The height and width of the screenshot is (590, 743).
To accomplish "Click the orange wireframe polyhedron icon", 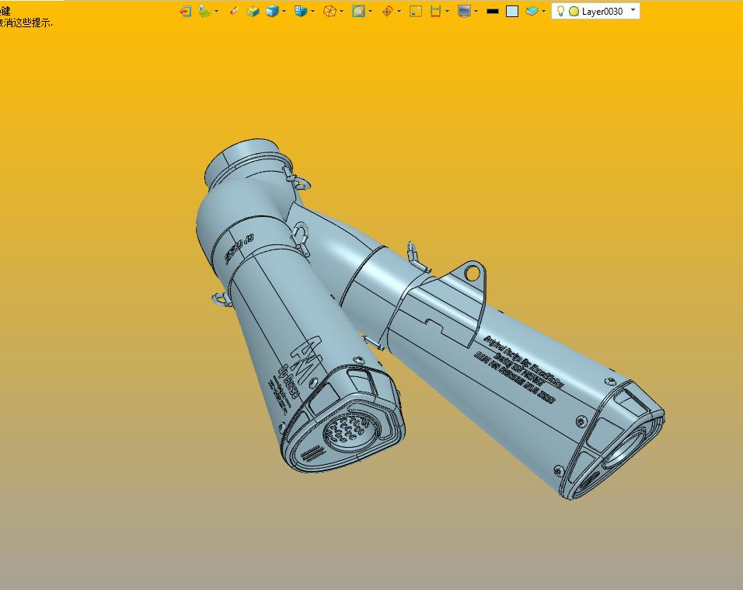I will click(x=330, y=12).
